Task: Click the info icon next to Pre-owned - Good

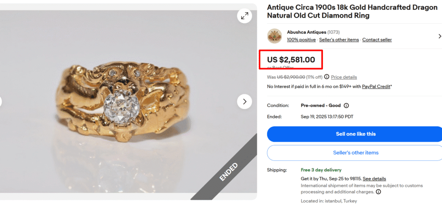Action: (x=346, y=106)
